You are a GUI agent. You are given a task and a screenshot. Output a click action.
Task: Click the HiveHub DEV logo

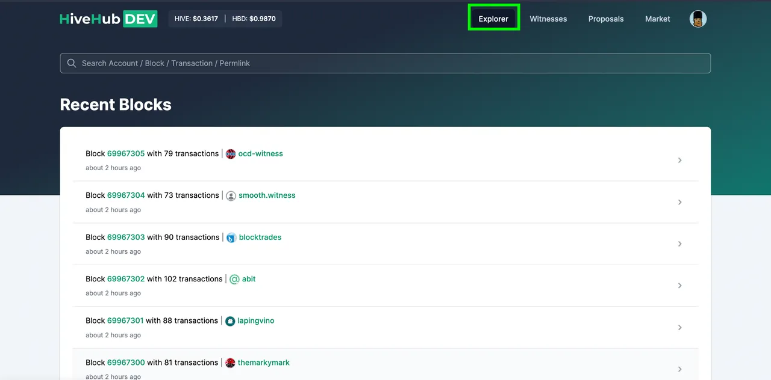(x=108, y=19)
